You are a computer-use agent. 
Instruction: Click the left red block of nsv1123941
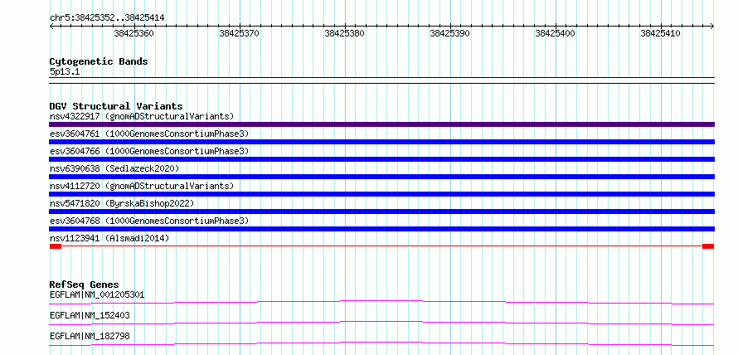pos(56,246)
